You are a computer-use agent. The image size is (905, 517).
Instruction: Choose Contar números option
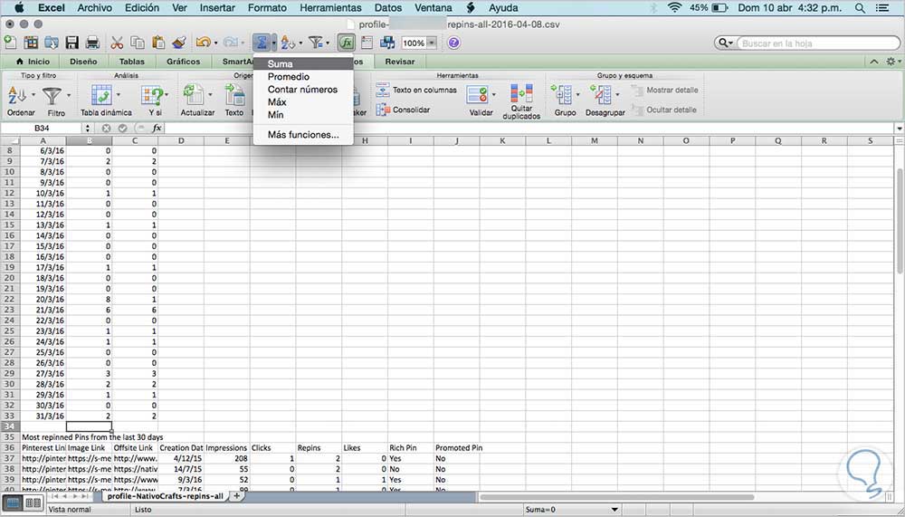303,90
